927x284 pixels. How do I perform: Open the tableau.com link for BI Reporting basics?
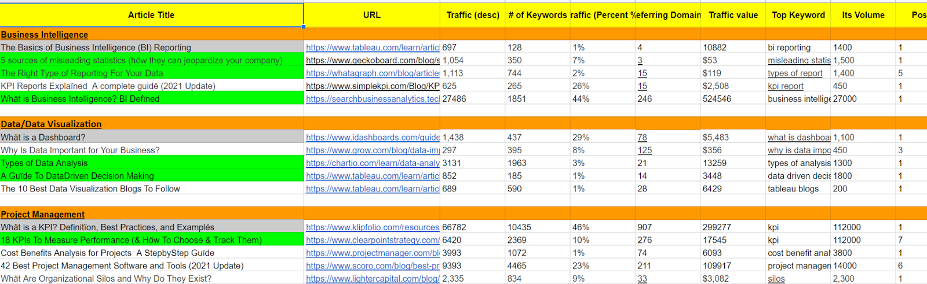(x=373, y=47)
